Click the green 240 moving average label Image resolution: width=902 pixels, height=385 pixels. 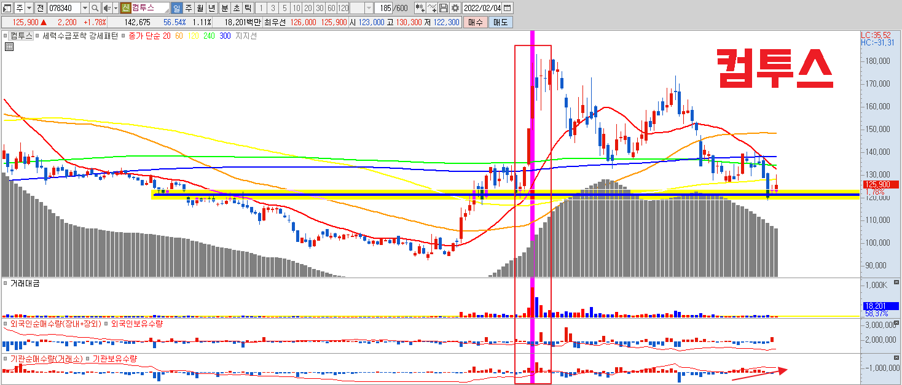[209, 36]
